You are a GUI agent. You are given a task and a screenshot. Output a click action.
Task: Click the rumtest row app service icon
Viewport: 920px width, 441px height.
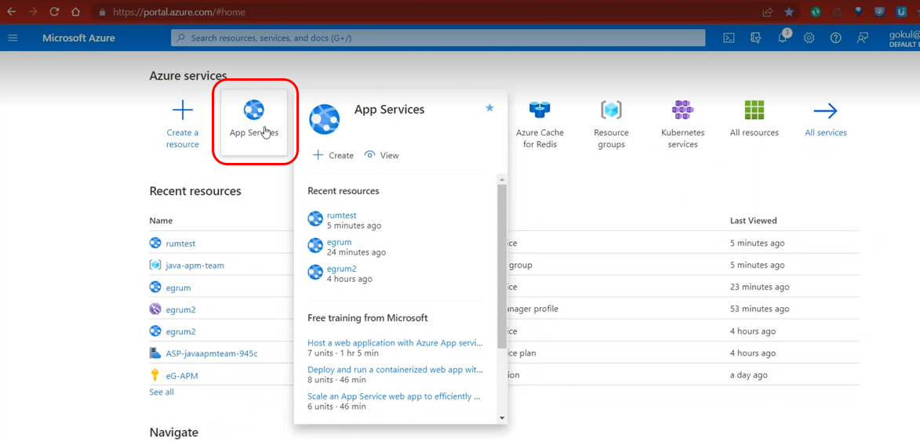(155, 243)
